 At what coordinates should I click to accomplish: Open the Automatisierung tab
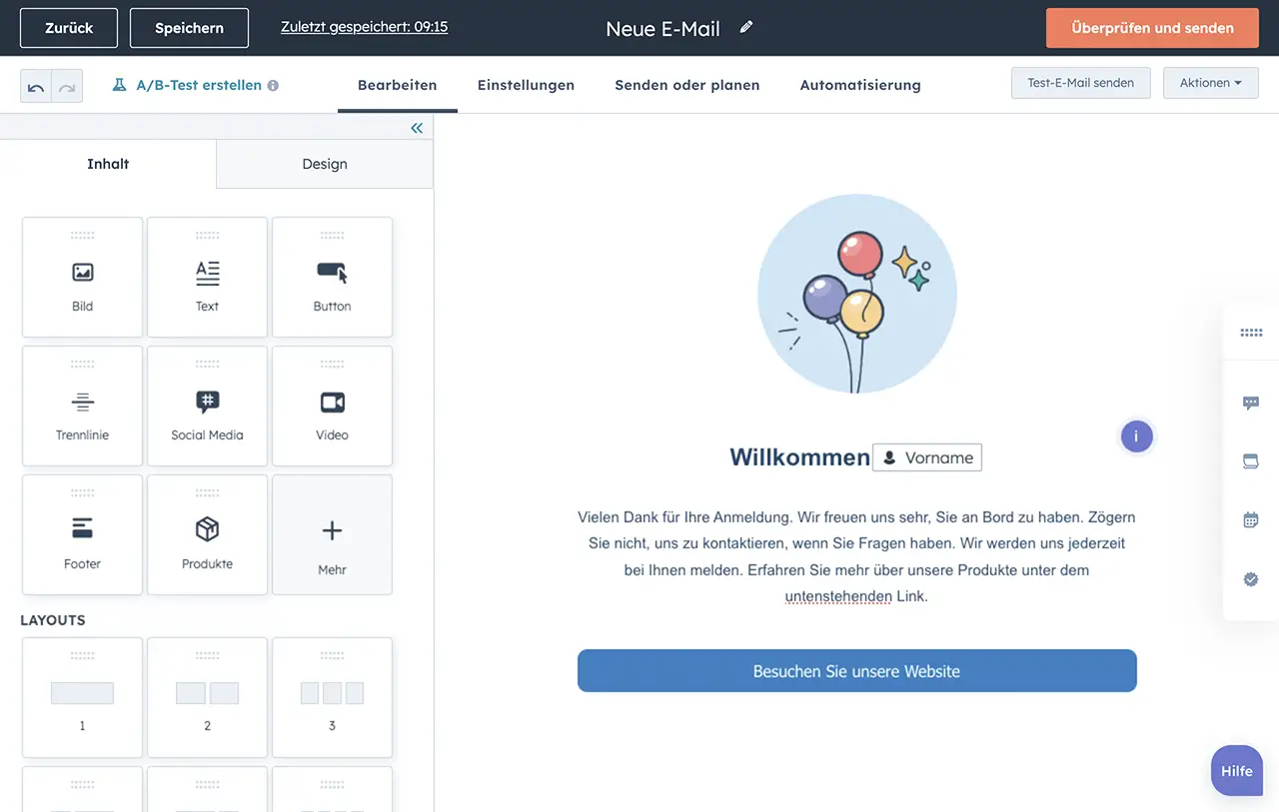[x=860, y=85]
